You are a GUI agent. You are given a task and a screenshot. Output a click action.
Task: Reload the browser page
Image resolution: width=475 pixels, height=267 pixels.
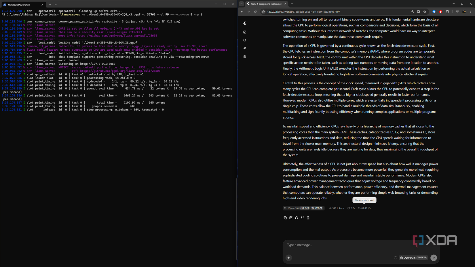255,12
